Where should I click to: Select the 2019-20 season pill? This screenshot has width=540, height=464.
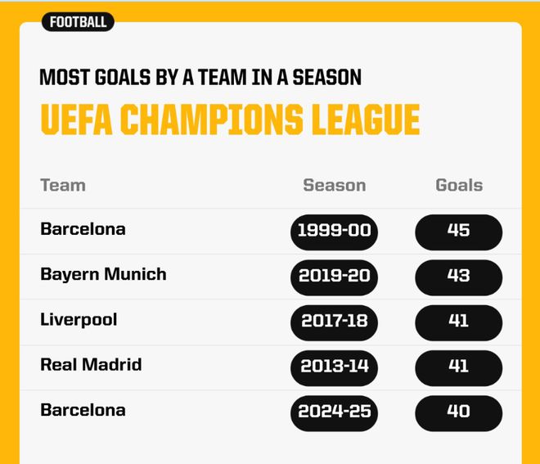click(x=334, y=277)
